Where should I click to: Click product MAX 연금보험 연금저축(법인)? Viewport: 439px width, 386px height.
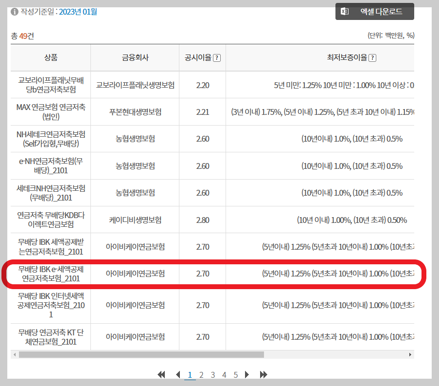(x=51, y=111)
